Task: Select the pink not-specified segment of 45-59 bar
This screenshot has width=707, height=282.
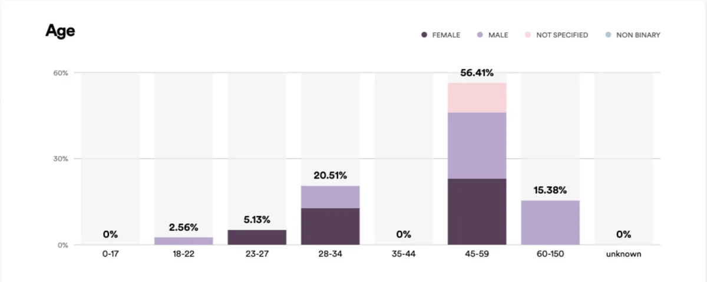Action: click(x=477, y=98)
